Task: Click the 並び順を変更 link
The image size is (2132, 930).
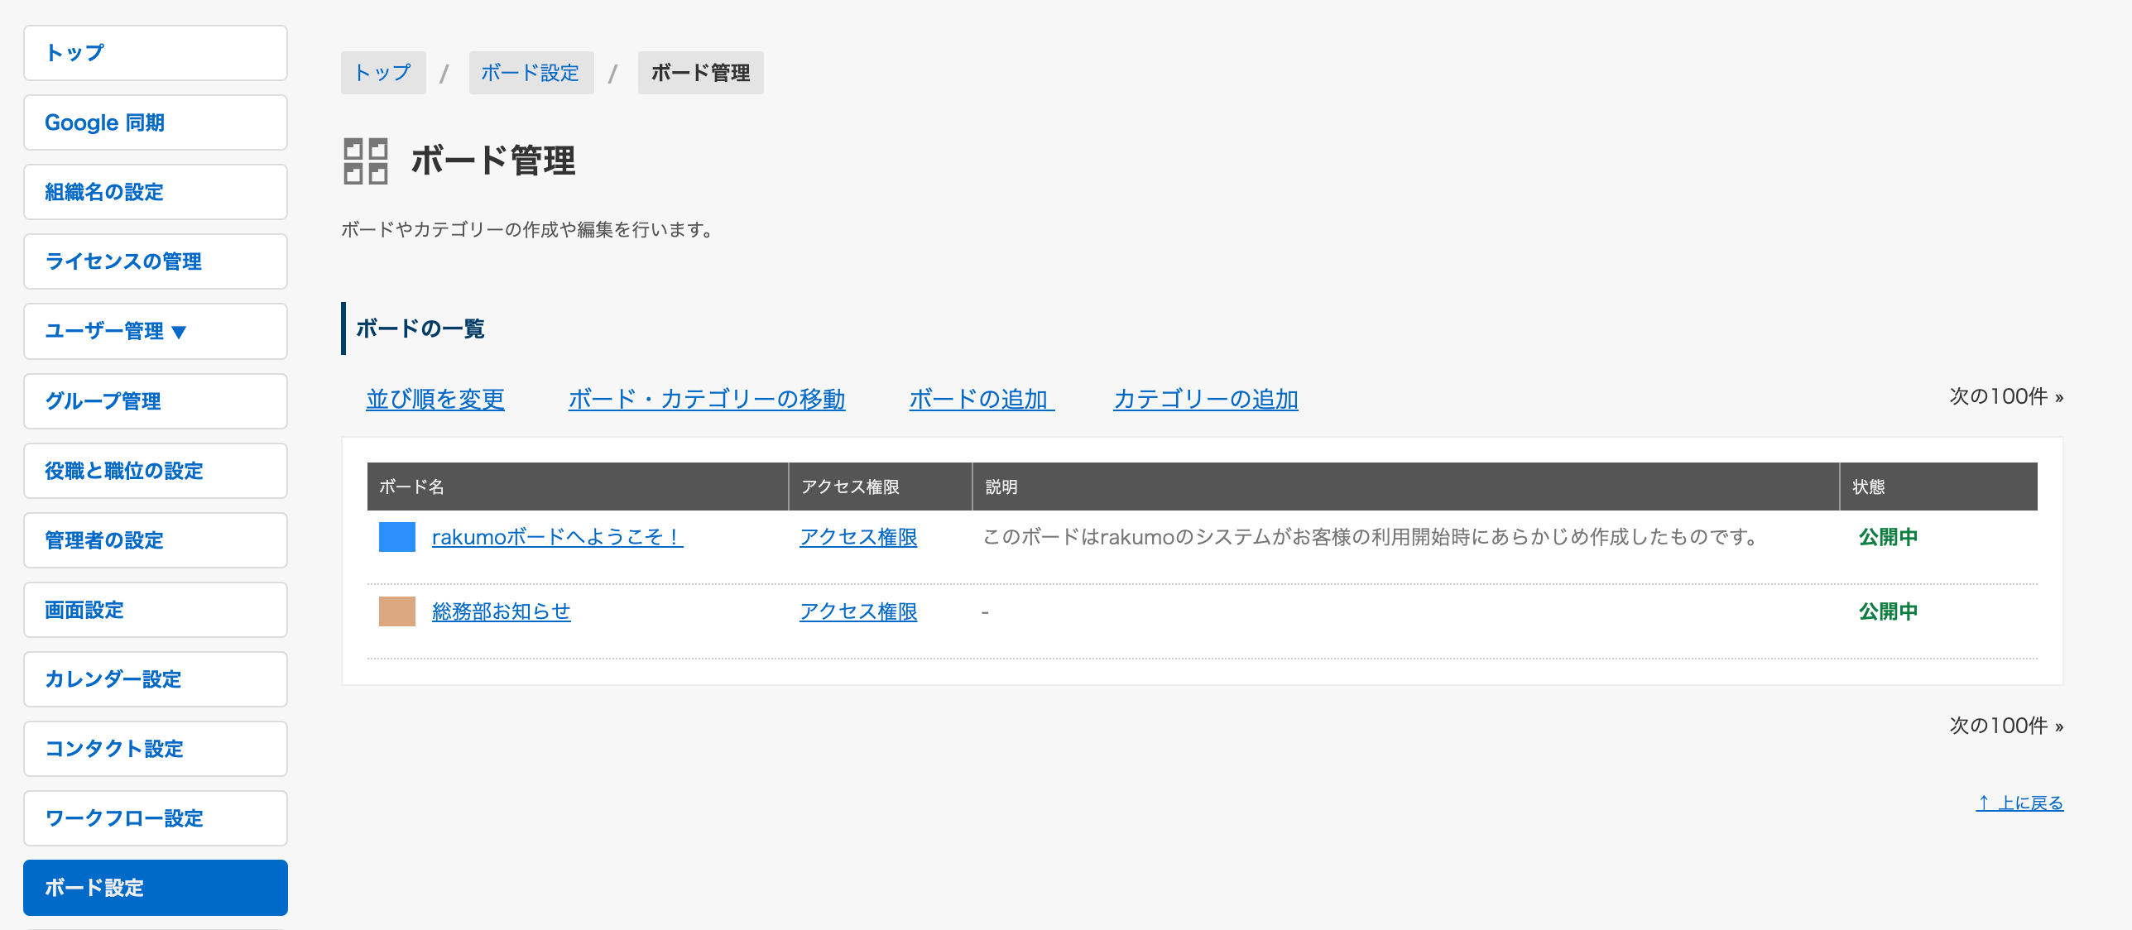Action: pyautogui.click(x=435, y=399)
